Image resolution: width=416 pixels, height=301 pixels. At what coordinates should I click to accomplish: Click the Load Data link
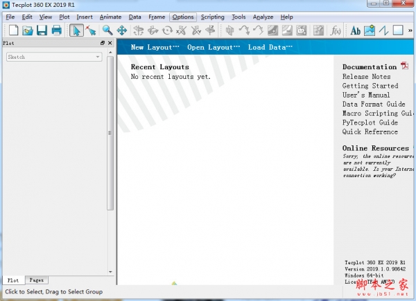(266, 47)
